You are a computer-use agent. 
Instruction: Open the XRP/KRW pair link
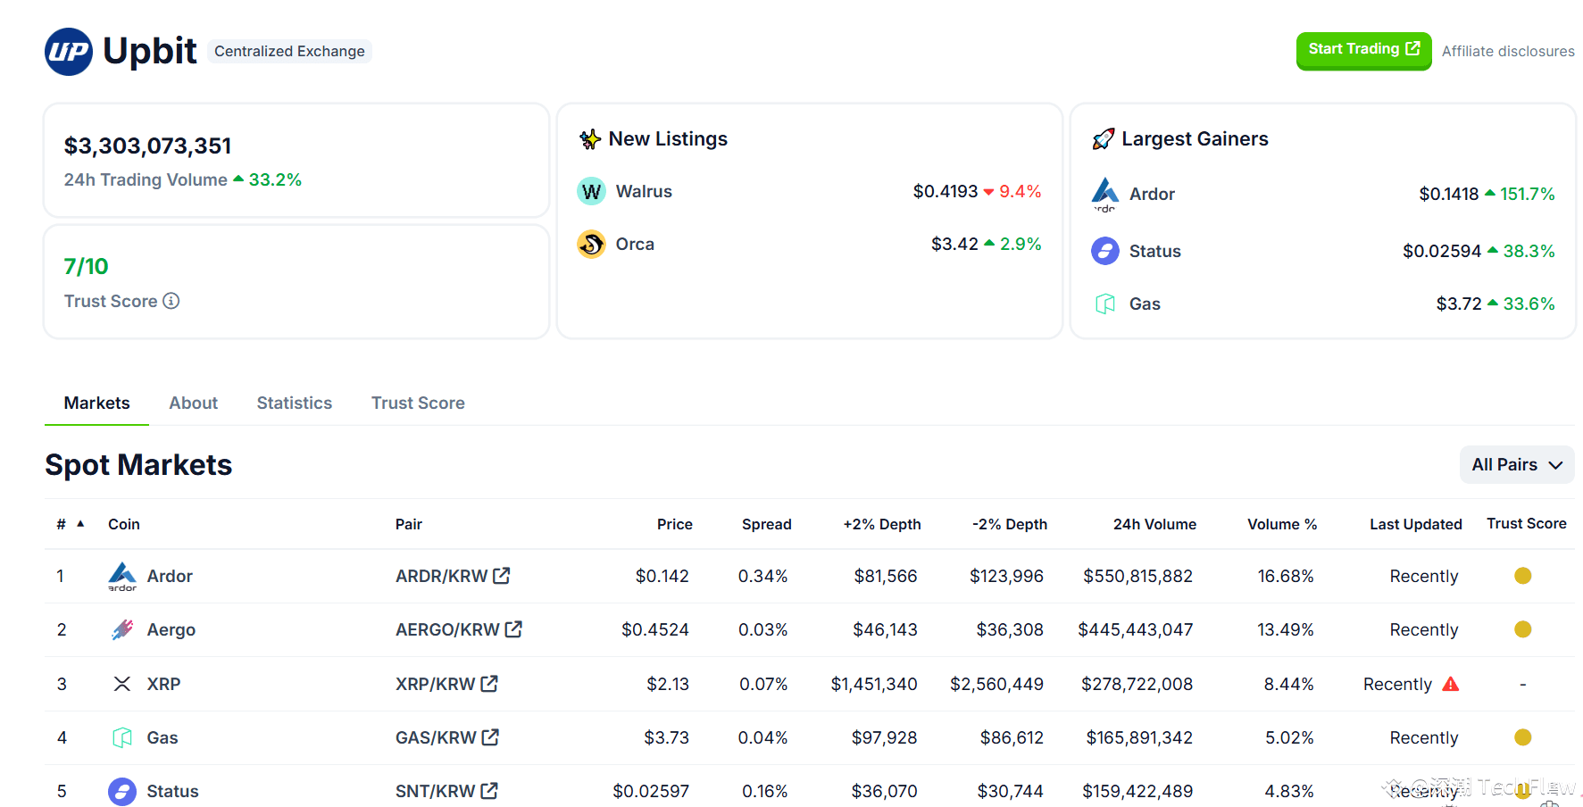[x=436, y=684]
